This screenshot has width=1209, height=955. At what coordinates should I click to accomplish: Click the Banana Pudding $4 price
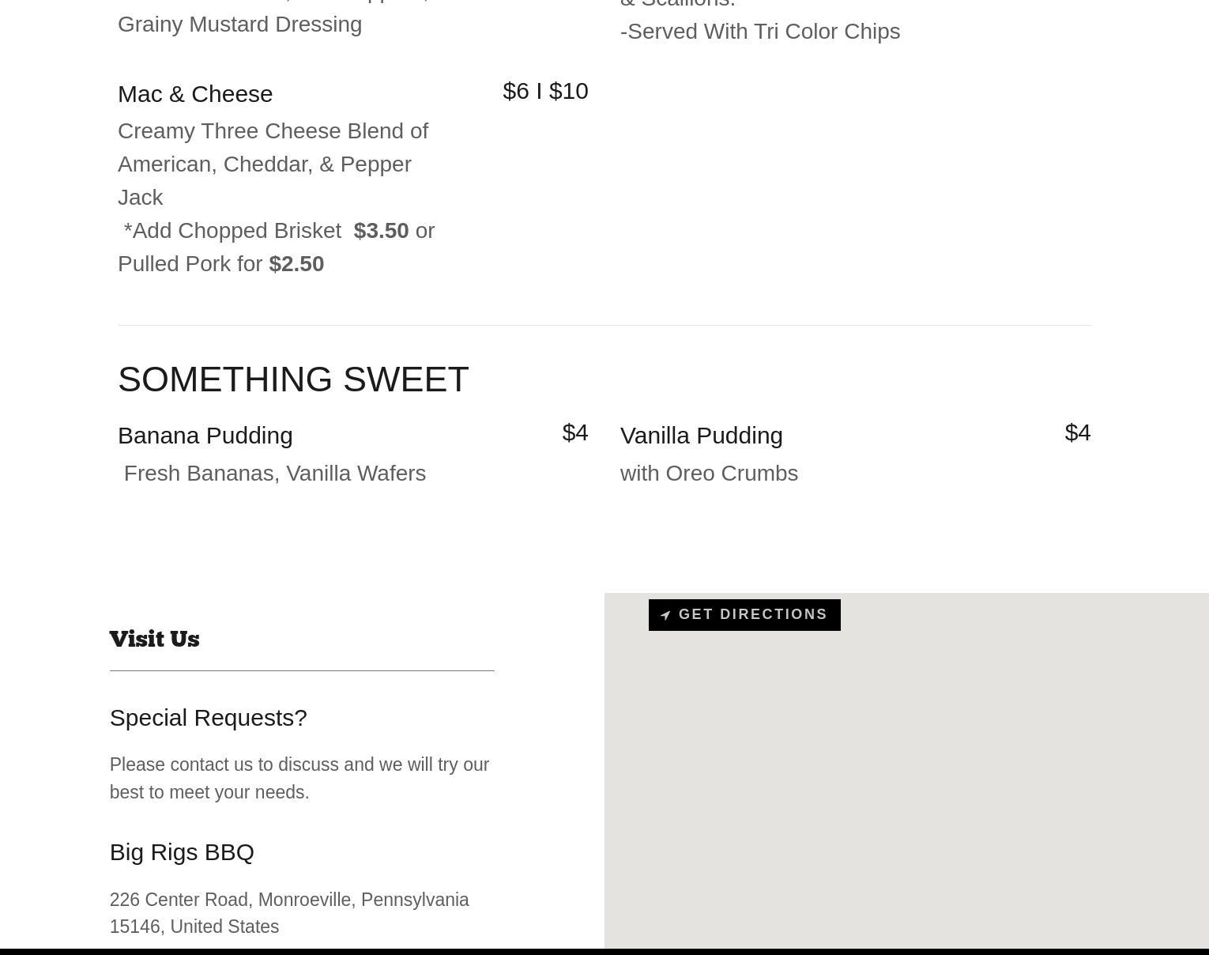(575, 432)
